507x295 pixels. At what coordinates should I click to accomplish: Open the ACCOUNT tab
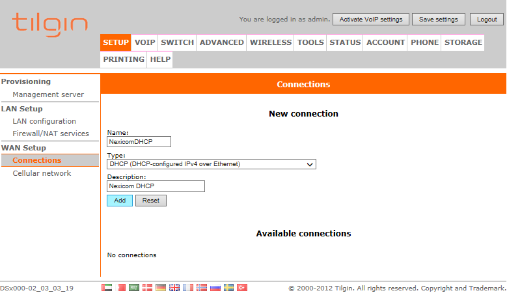tap(385, 42)
